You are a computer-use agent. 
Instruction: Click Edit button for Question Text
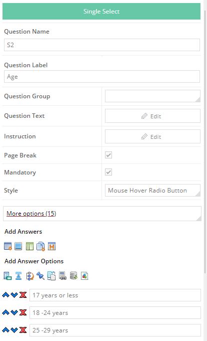coord(152,116)
